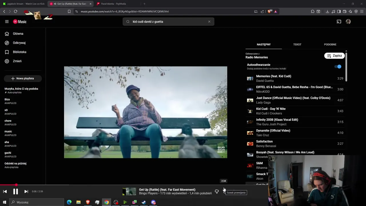Image resolution: width=366 pixels, height=206 pixels.
Task: Open browser Downloads icon
Action: [327, 11]
